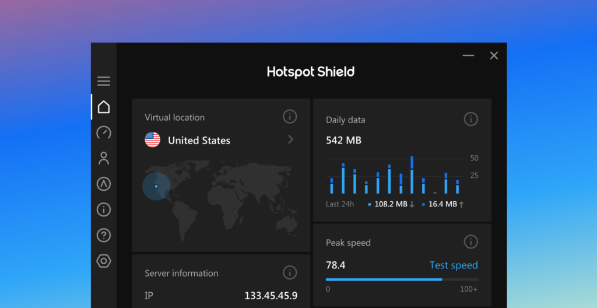Open the speedometer sidebar icon

pos(104,132)
